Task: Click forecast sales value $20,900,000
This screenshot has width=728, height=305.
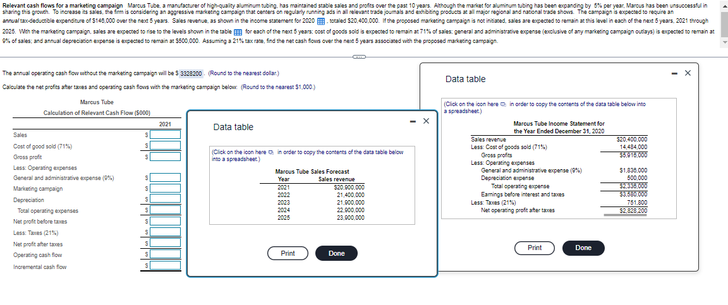Action: coord(349,187)
